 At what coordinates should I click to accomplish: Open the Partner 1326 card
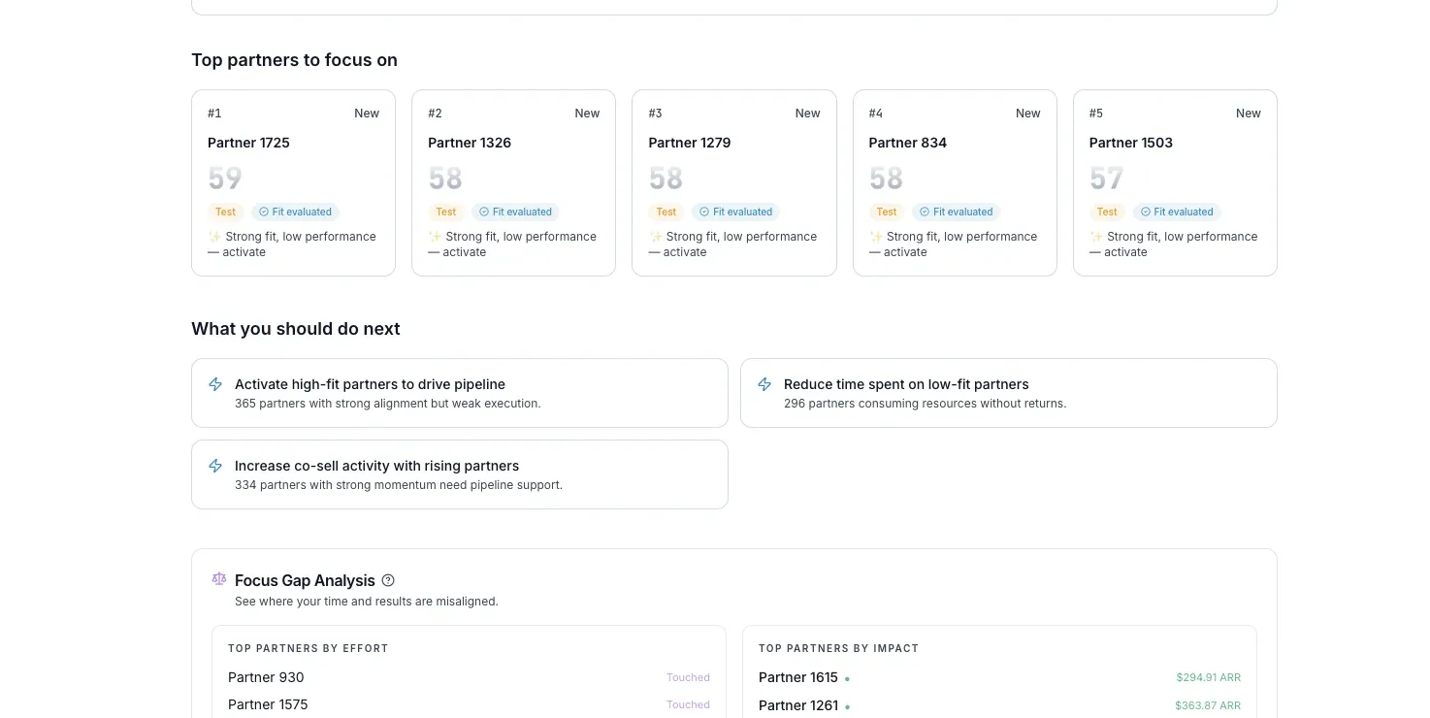[513, 182]
